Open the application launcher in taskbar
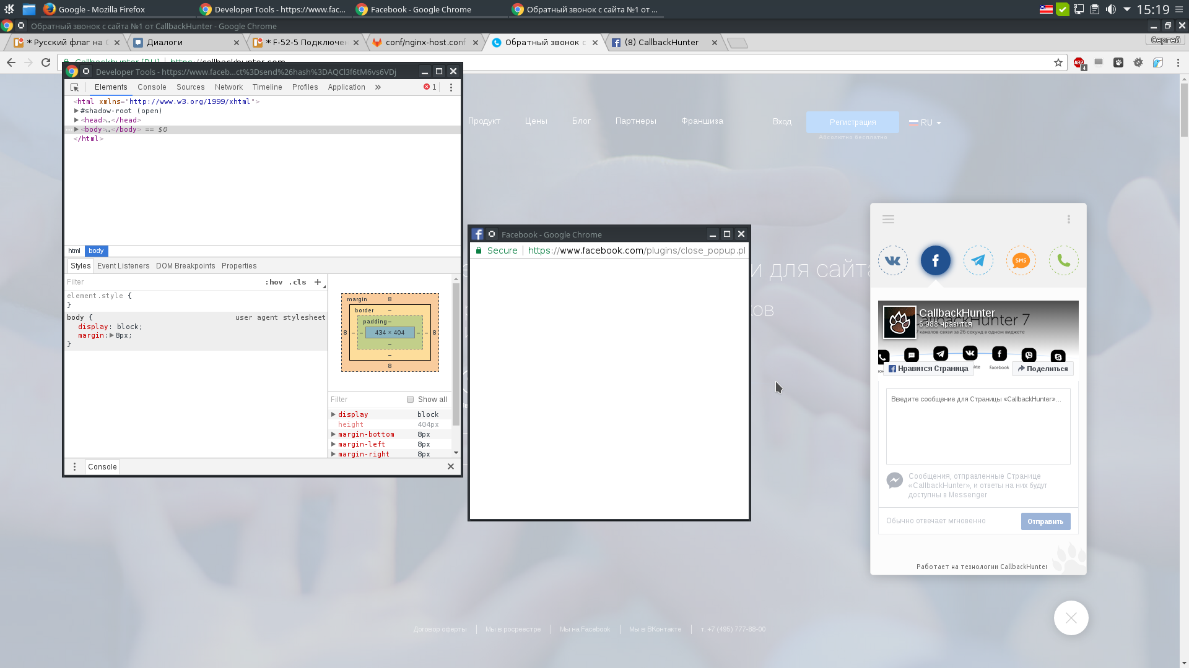1189x668 pixels. pos(9,9)
